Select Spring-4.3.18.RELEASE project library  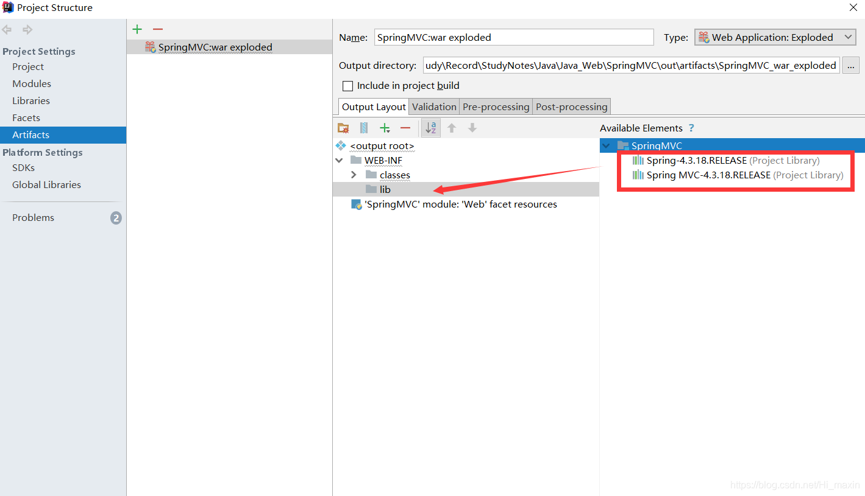pos(733,161)
